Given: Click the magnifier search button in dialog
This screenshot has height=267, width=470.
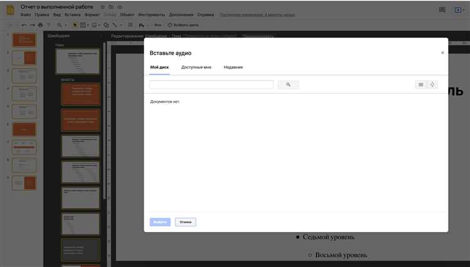Looking at the screenshot, I should [288, 84].
